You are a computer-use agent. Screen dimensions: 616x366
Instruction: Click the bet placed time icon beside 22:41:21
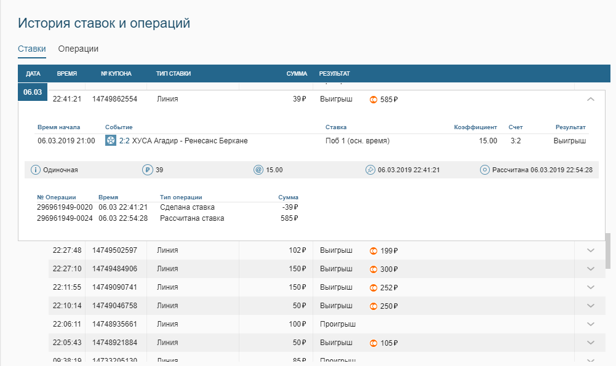click(370, 170)
